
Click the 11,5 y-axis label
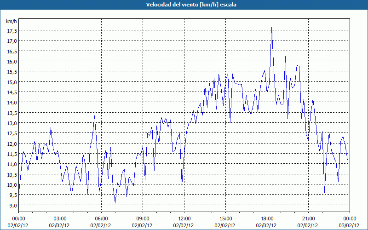[x=12, y=154]
